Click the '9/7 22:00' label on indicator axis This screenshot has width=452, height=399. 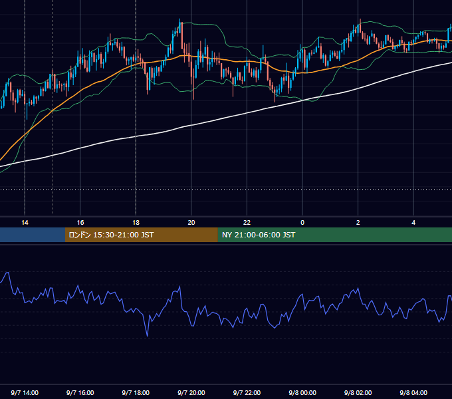(x=247, y=392)
